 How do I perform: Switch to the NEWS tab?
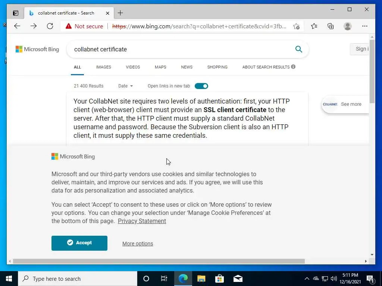coord(187,67)
